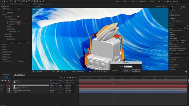
Task: Jump to last frame in Preview panel
Action: 184,21
